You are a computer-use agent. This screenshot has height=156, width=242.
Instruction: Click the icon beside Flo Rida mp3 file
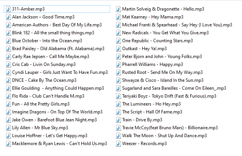pyautogui.click(x=8, y=96)
